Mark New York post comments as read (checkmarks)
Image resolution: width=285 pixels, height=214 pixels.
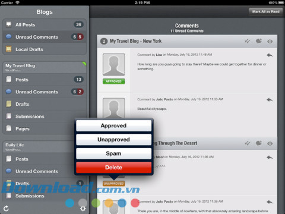pyautogui.click(x=247, y=41)
